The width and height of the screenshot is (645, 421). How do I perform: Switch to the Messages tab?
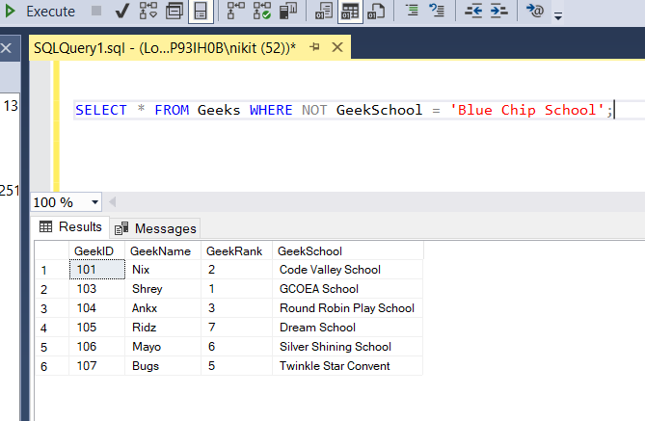[x=155, y=228]
